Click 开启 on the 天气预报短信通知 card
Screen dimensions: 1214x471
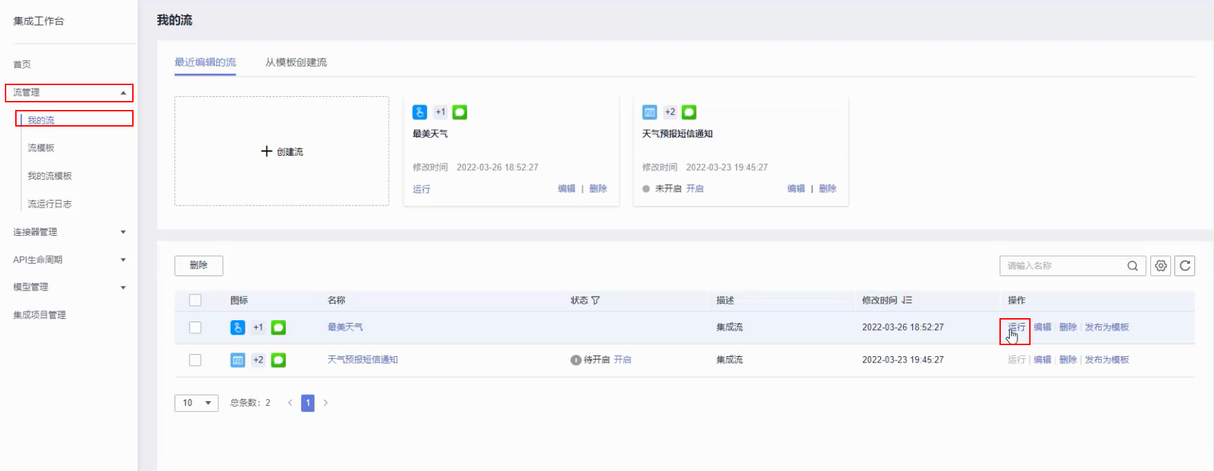click(695, 189)
